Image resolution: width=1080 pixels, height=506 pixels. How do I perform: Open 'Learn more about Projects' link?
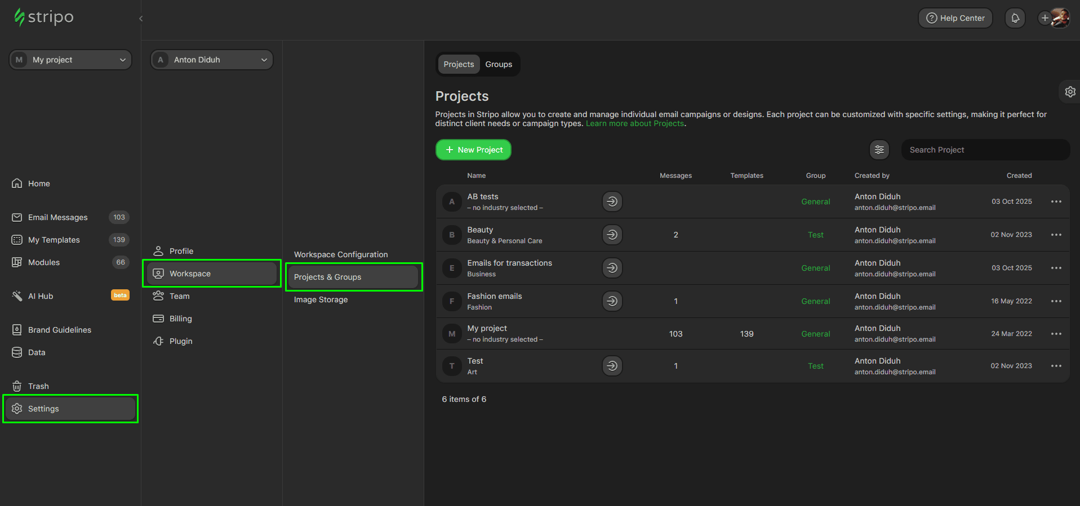(635, 124)
